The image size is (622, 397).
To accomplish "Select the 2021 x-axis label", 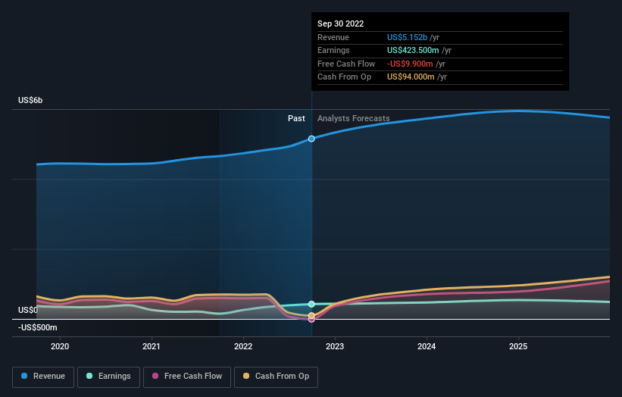I will pyautogui.click(x=152, y=346).
